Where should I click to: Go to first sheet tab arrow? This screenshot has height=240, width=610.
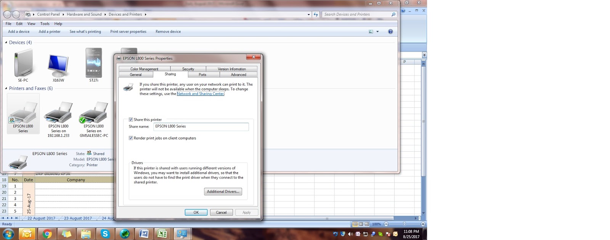(3, 218)
